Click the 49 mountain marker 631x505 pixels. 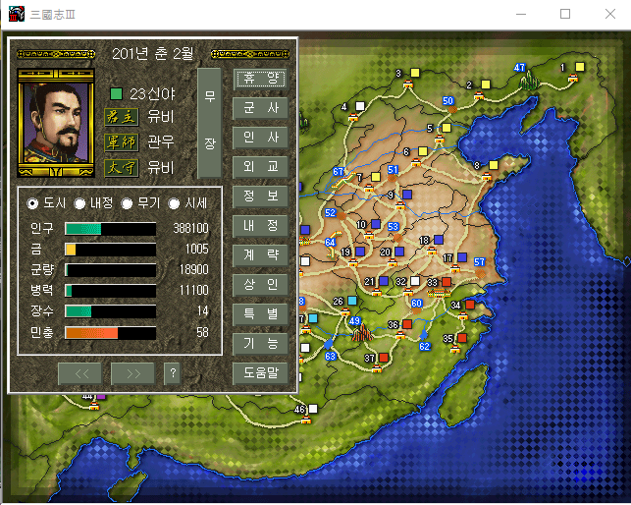point(354,321)
